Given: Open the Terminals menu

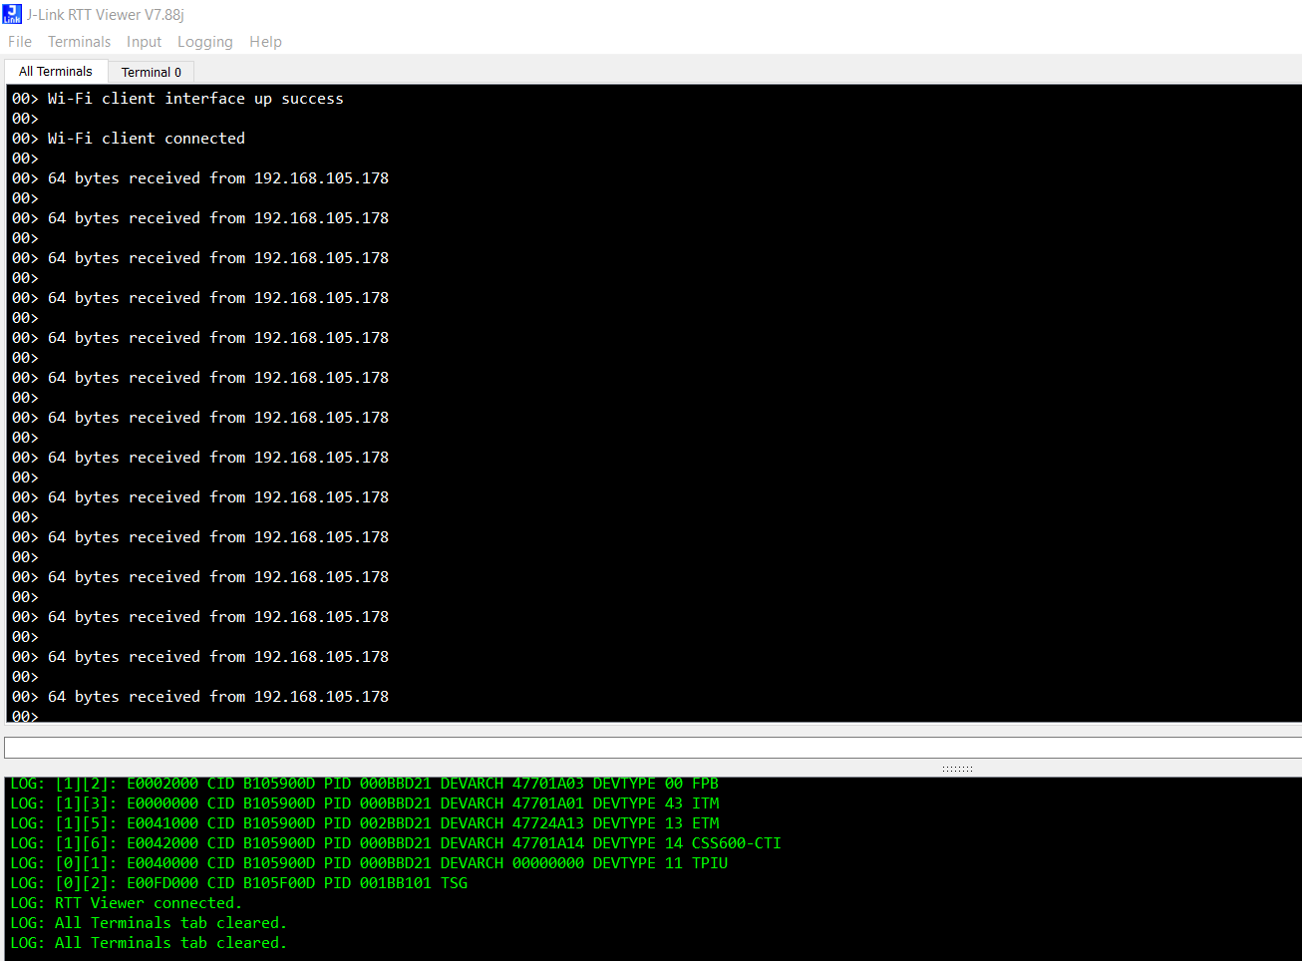Looking at the screenshot, I should pos(79,42).
